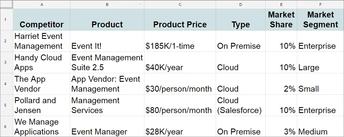Select the Harriet Event Management cell
This screenshot has height=137, width=344.
(42, 41)
